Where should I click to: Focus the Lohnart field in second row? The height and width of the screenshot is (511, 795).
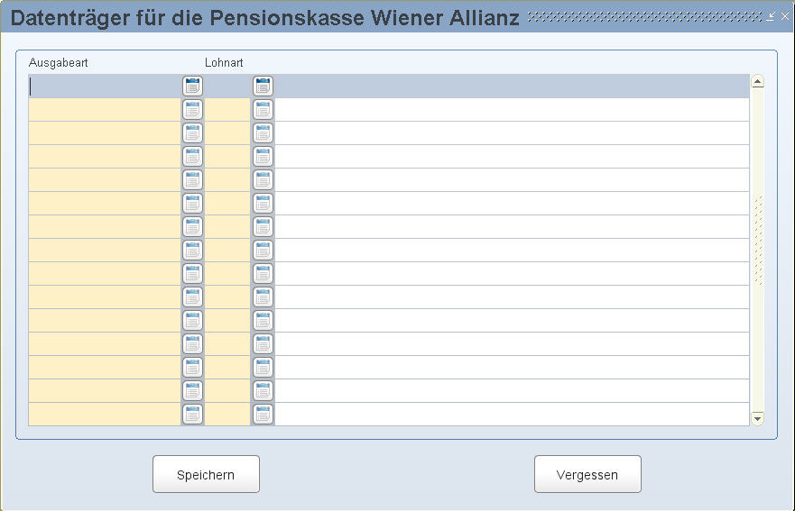tap(227, 110)
